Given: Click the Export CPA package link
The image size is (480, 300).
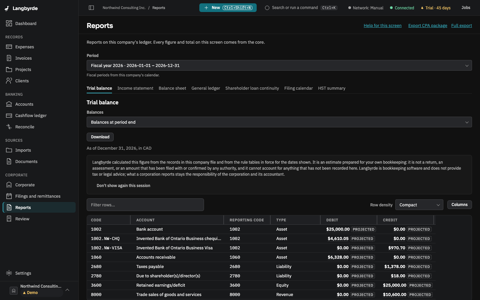Looking at the screenshot, I should 428,26.
